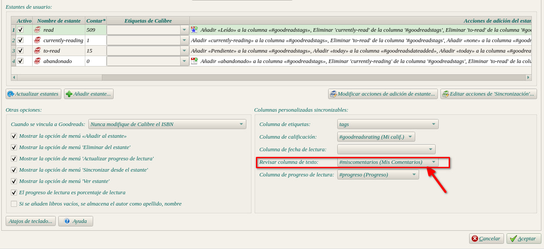Open Calibre tags dropdown for to-read row
Screen dimensions: 544x249
coord(148,51)
